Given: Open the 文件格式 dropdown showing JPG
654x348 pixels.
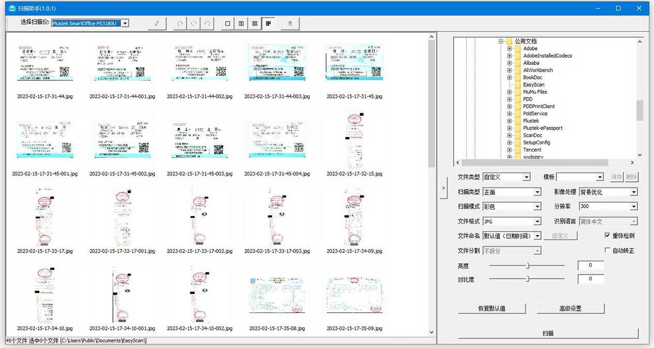Looking at the screenshot, I should coord(512,221).
